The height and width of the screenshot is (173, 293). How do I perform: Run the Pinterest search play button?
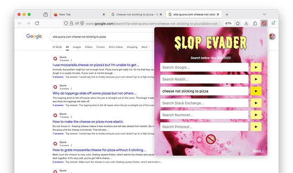click(x=256, y=127)
